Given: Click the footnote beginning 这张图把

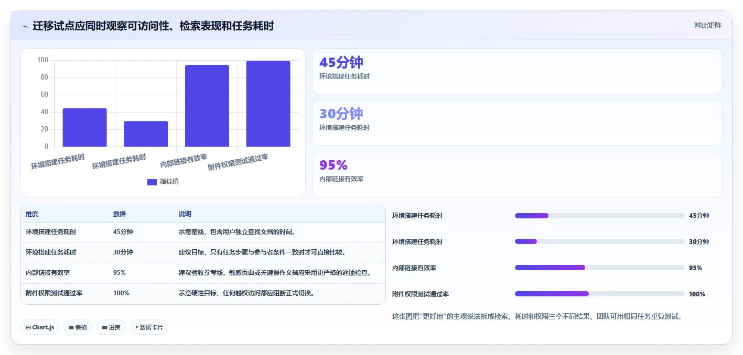Looking at the screenshot, I should click(537, 316).
